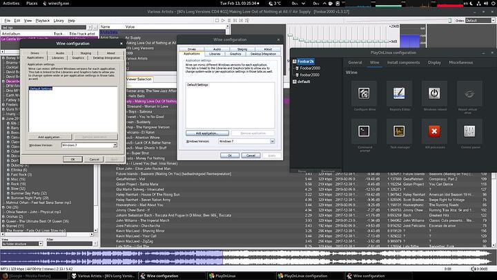Screen dimensions: 497x280
Task: Open Drives tab in center Wine configuration
Action: pos(192,49)
